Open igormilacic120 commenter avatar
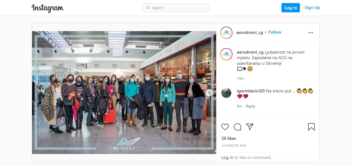 point(226,93)
